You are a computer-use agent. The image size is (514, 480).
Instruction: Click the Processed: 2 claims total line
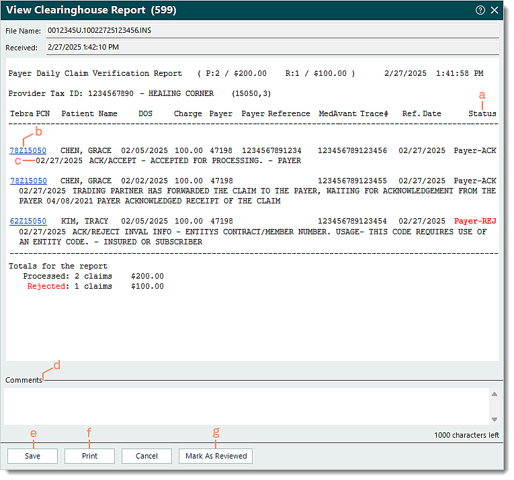(93, 276)
